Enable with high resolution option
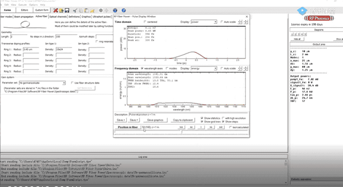 (x=223, y=118)
